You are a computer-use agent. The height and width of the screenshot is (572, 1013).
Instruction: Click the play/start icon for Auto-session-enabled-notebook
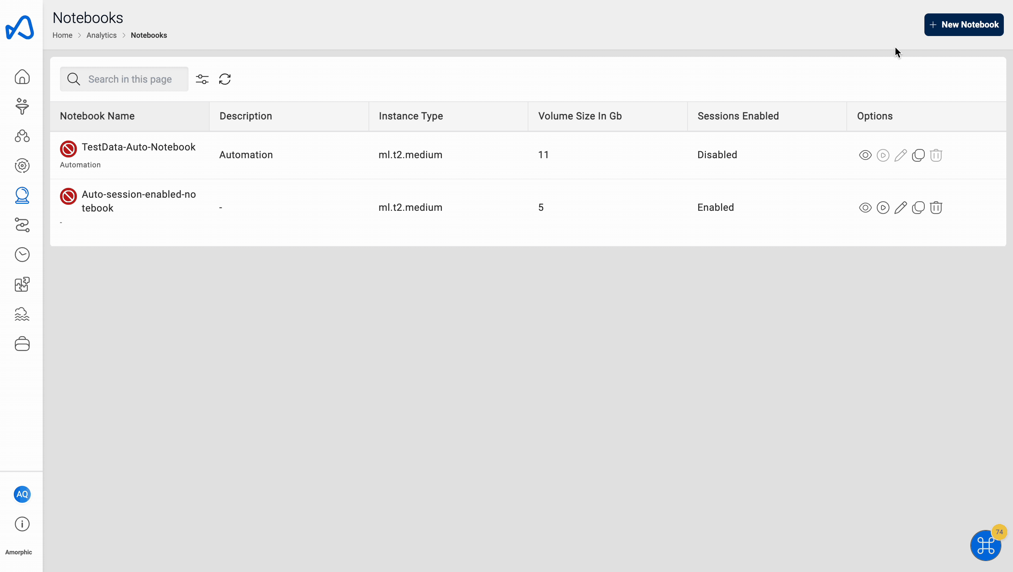(x=882, y=207)
